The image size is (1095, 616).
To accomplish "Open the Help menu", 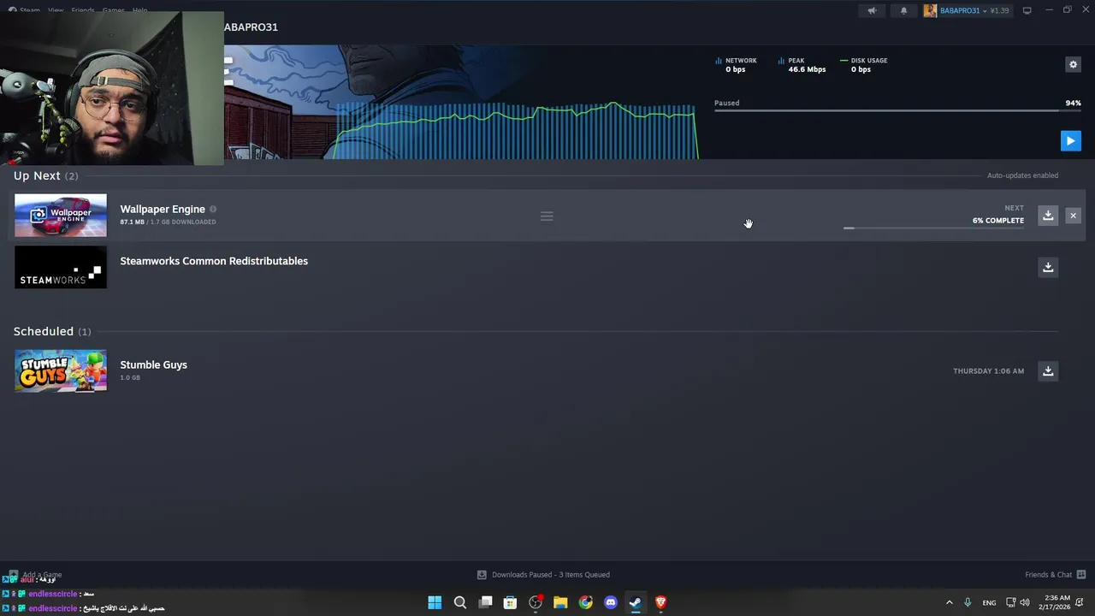I will [139, 10].
